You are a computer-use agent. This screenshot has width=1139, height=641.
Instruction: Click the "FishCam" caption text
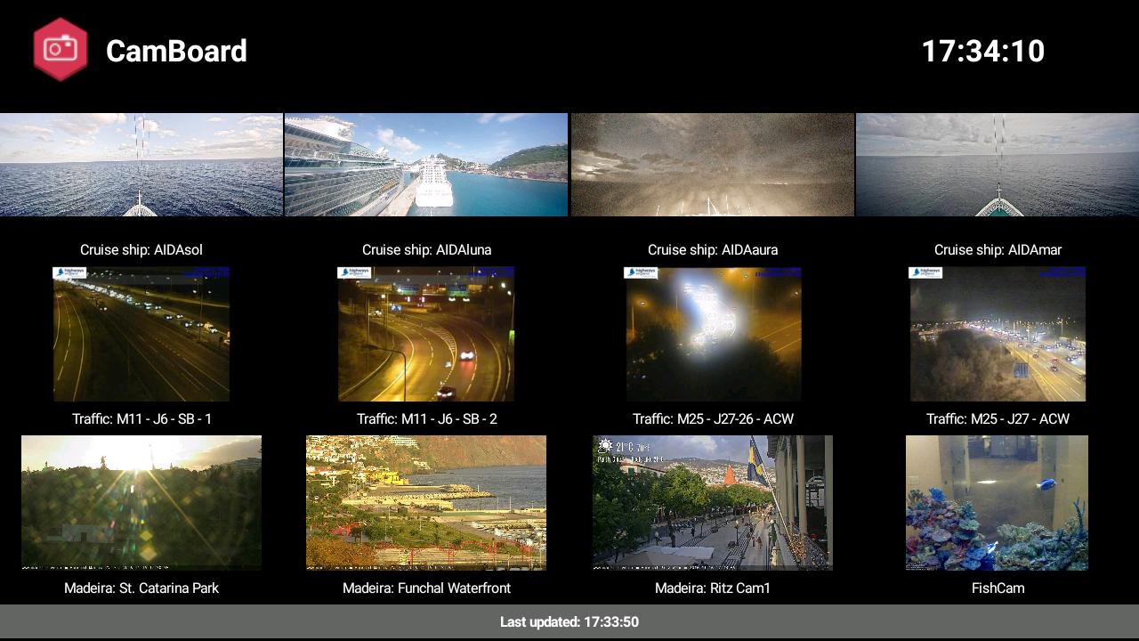point(998,588)
